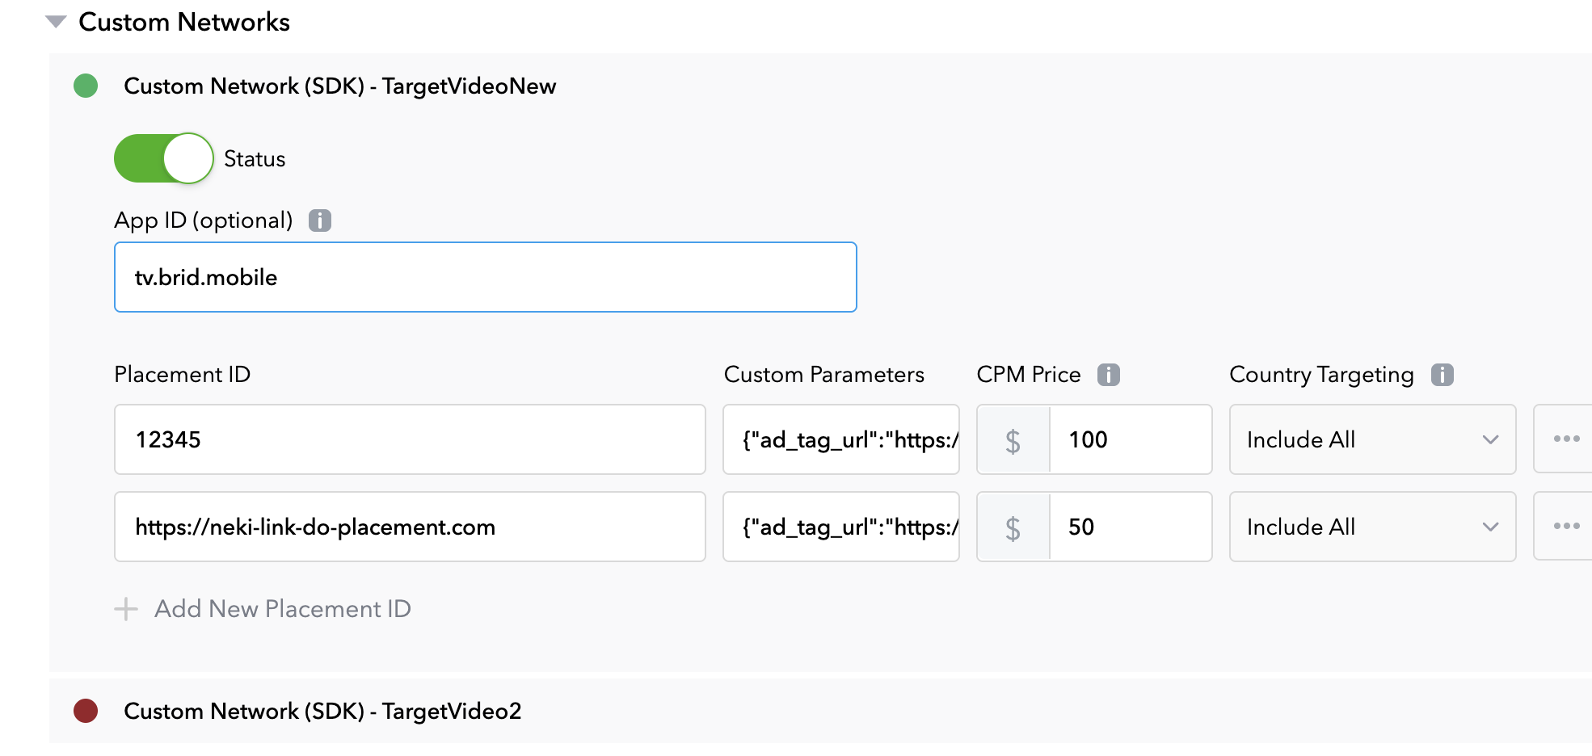This screenshot has width=1592, height=756.
Task: Click the CPM Price info icon
Action: [1108, 375]
